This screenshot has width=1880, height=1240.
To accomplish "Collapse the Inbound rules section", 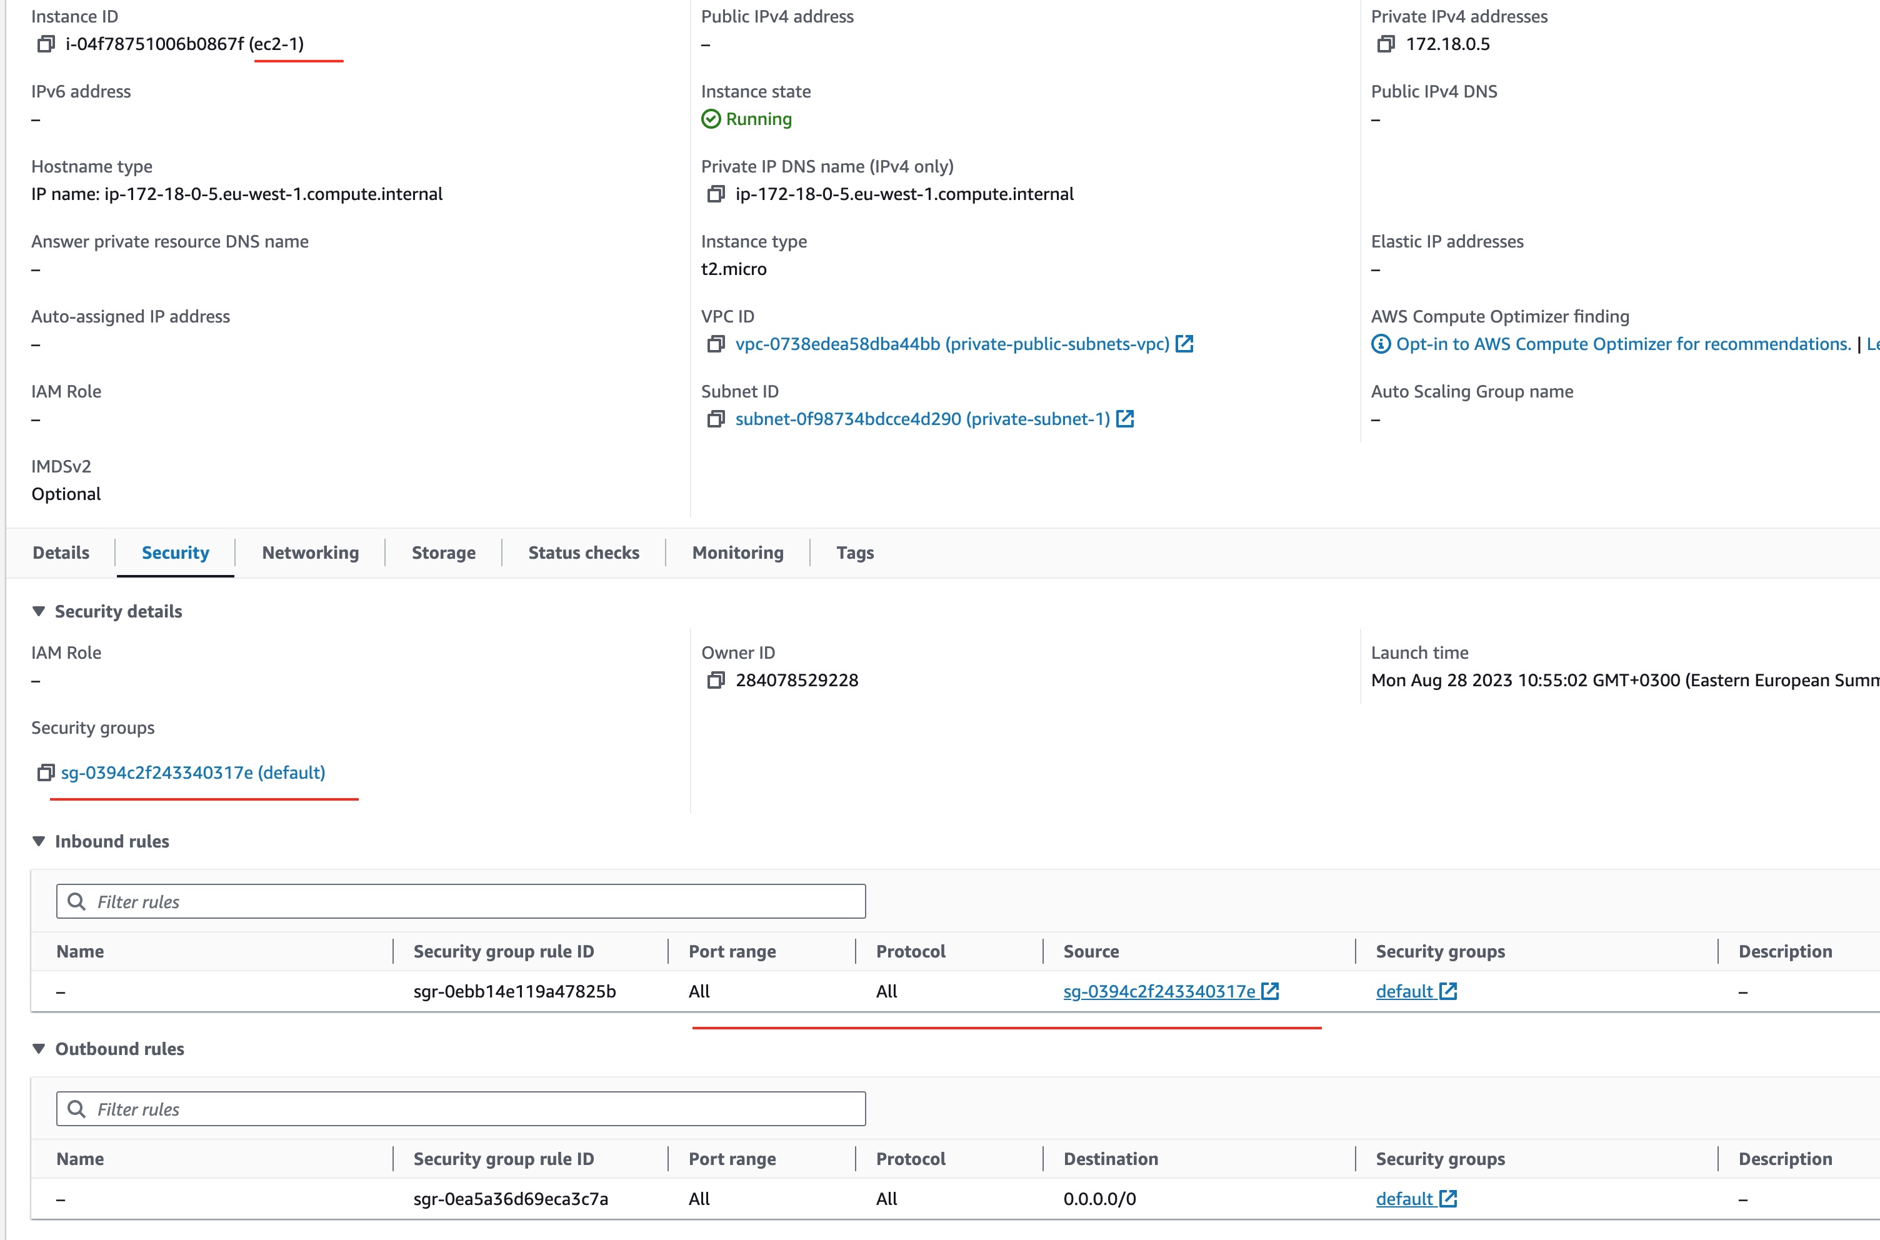I will click(38, 841).
